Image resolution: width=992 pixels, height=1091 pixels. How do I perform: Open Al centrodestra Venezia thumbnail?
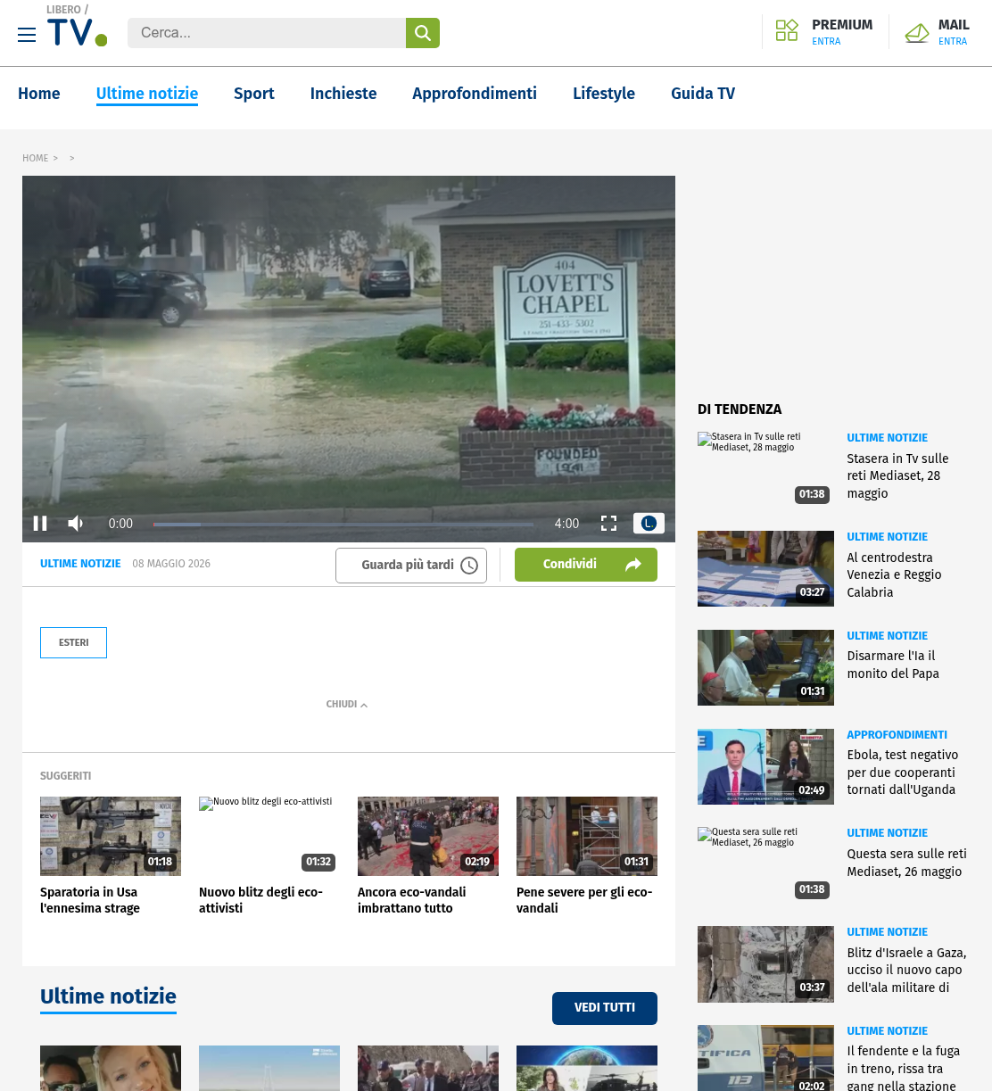[765, 568]
